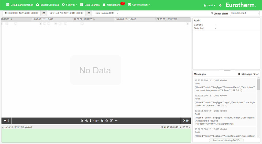Open the calendar for the end time
262x144 pixels.
(89, 13)
